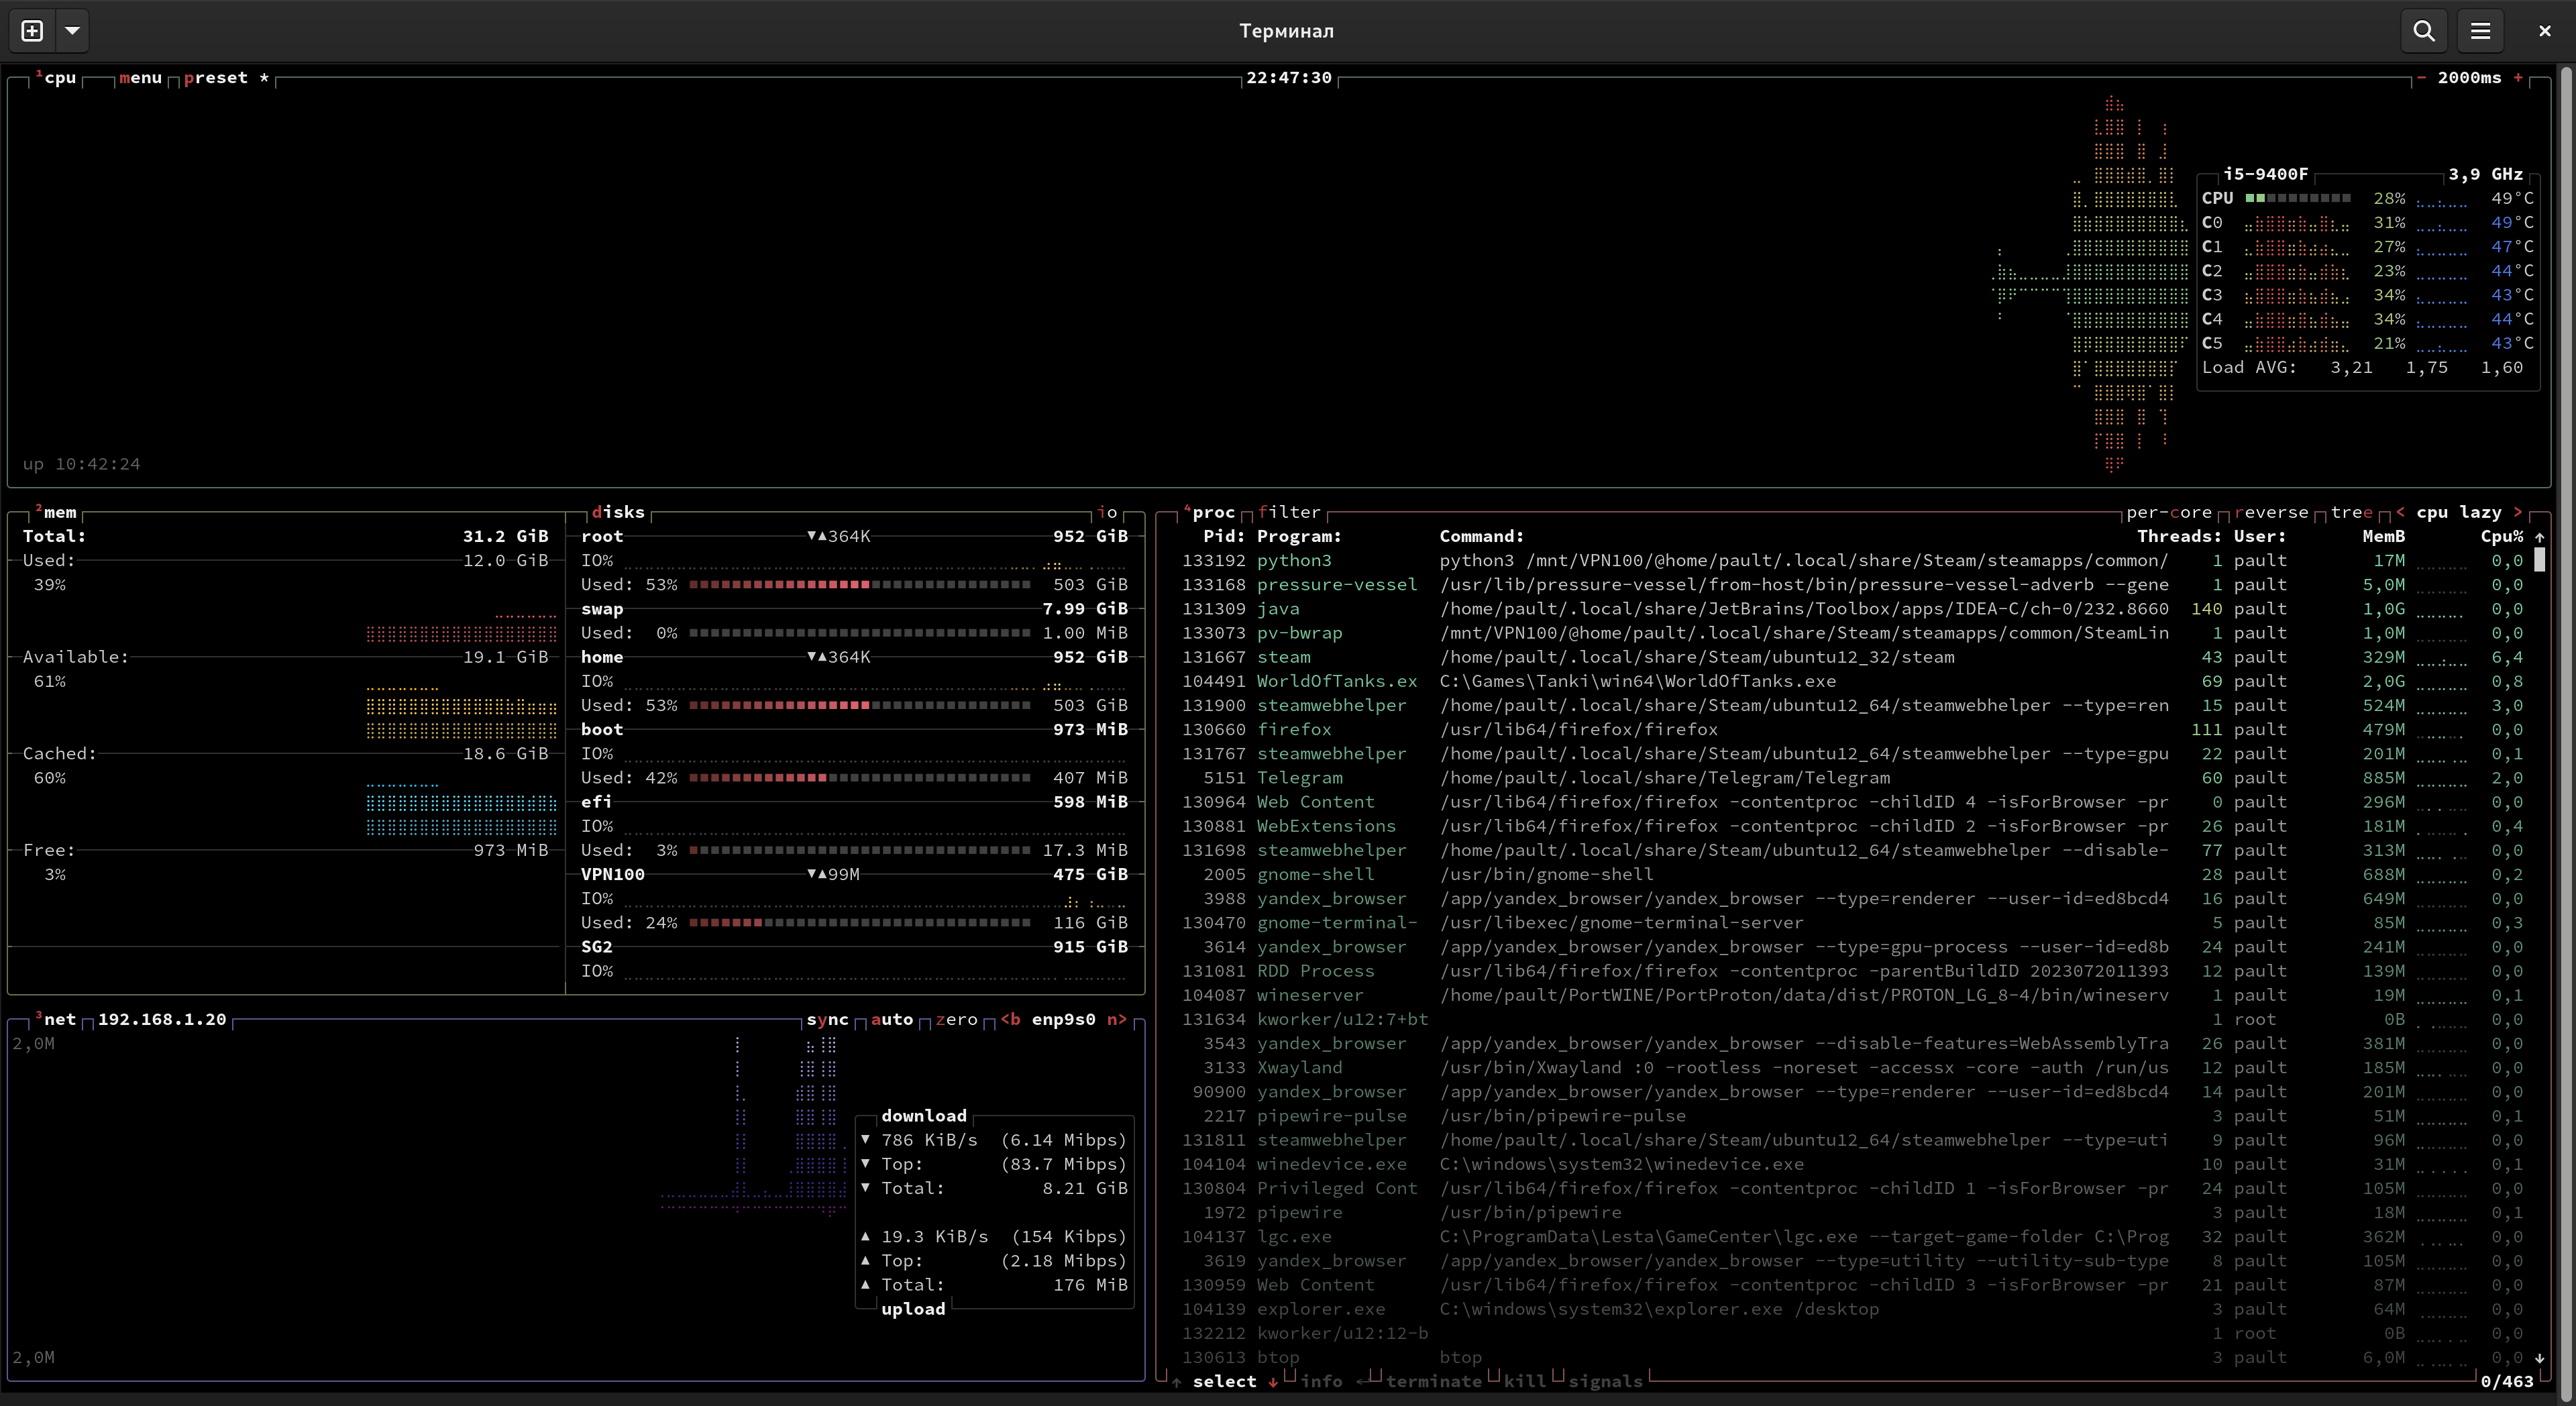Select the btop process row

point(1852,1358)
